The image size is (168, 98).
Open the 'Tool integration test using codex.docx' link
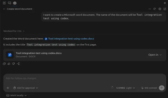pos(71,39)
